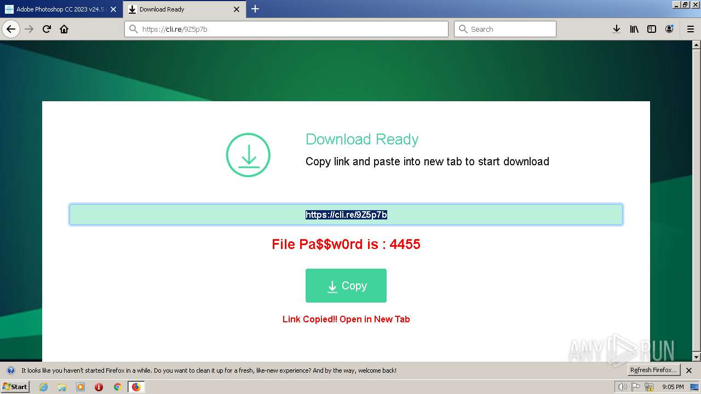
Task: Open the Downloads toolbar panel
Action: coord(616,29)
